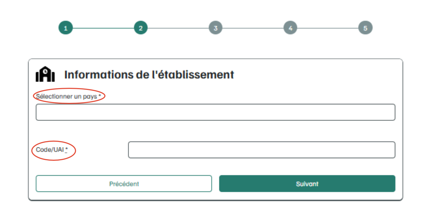Click the required asterisk beside Code/UAI

[66, 149]
